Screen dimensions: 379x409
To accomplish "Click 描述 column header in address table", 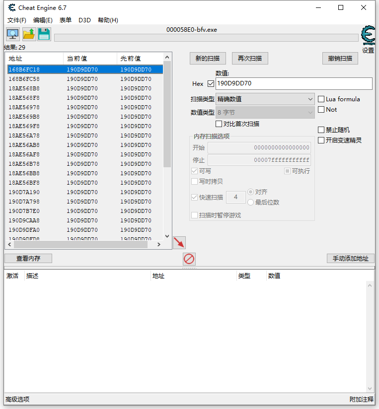I will (x=88, y=275).
